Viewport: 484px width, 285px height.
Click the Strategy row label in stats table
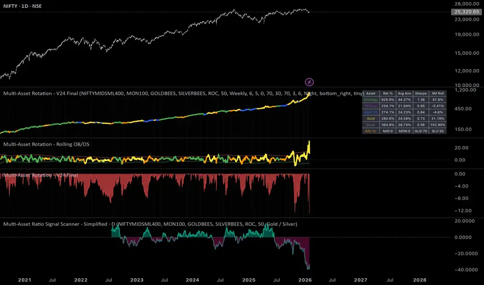coord(371,100)
